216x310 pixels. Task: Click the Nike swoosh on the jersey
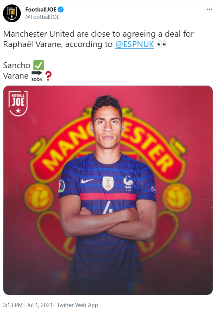[88, 181]
